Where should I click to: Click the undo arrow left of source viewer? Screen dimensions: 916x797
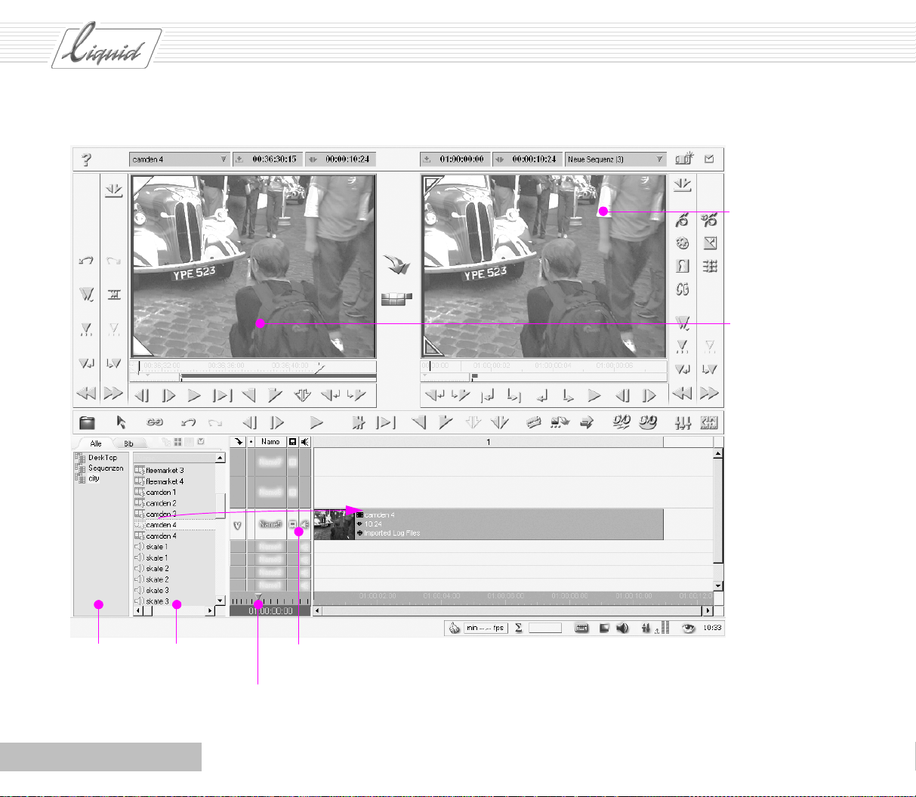click(x=86, y=261)
